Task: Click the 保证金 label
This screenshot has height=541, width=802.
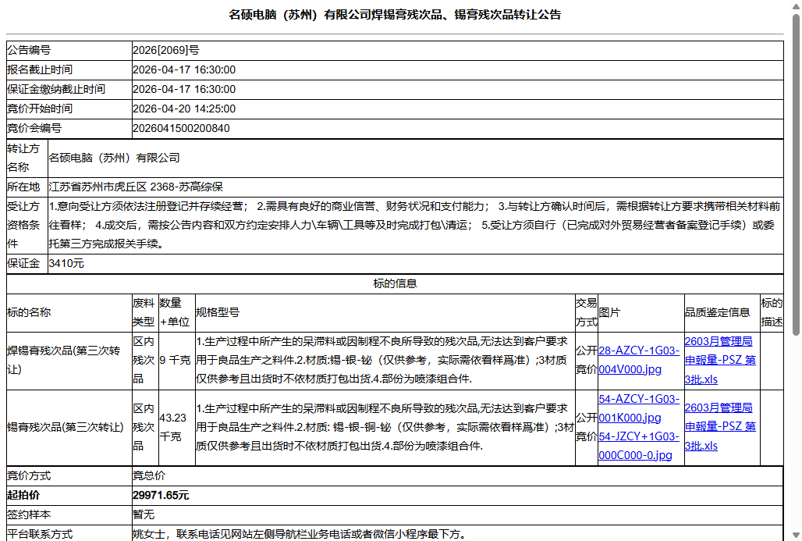Action: [x=23, y=264]
